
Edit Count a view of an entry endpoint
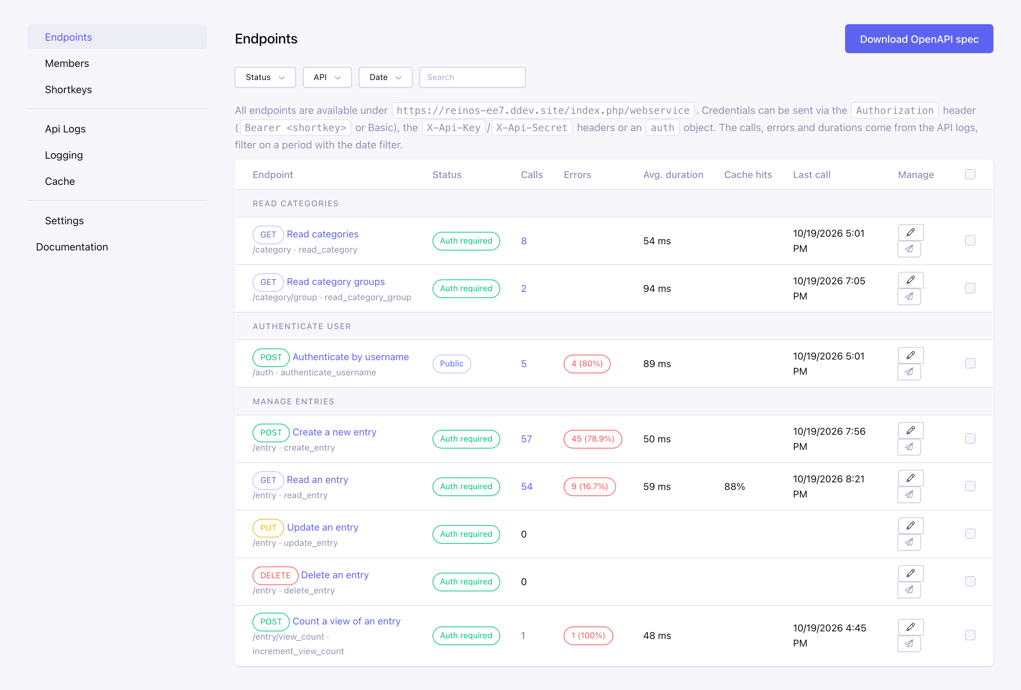point(911,627)
